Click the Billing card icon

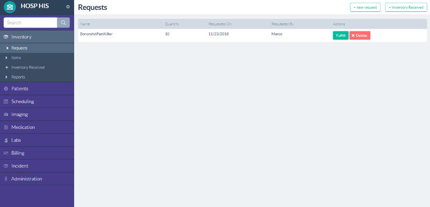pos(6,153)
